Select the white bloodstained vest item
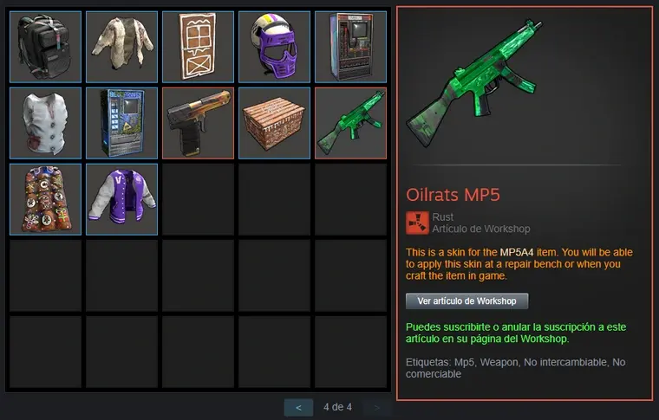 tap(45, 123)
